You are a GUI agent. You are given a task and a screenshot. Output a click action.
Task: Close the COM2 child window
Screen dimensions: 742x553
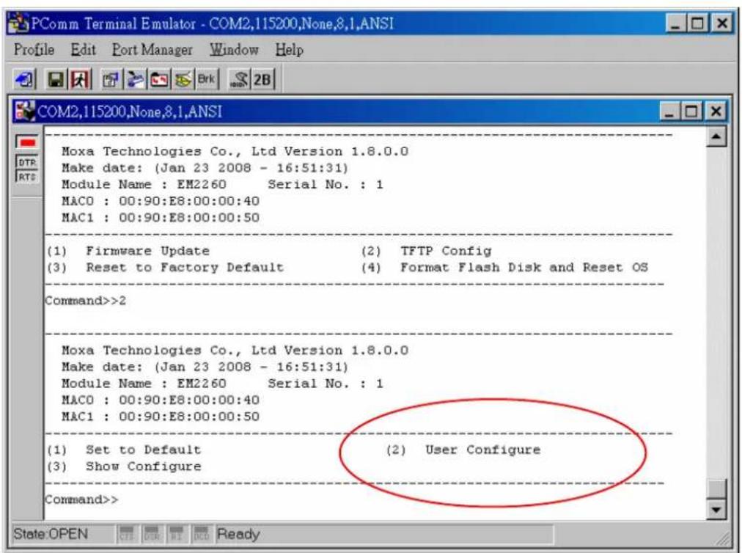tap(716, 111)
